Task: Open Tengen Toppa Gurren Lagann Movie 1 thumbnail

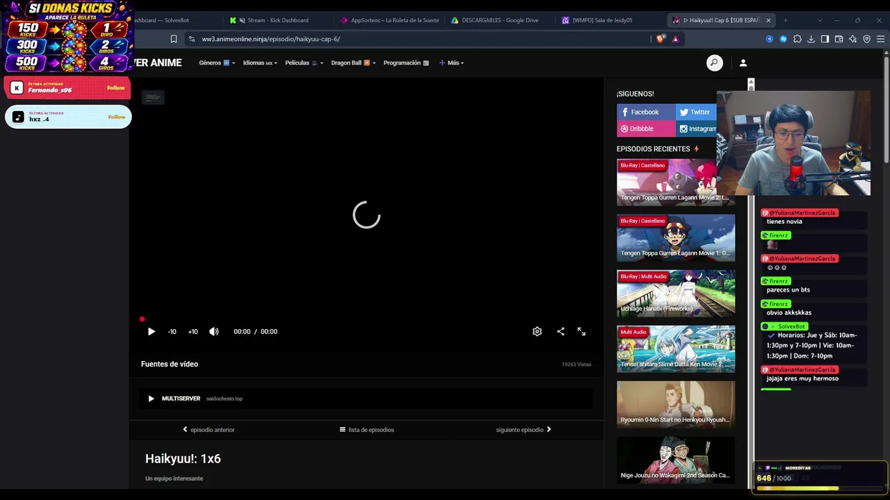Action: click(x=676, y=238)
